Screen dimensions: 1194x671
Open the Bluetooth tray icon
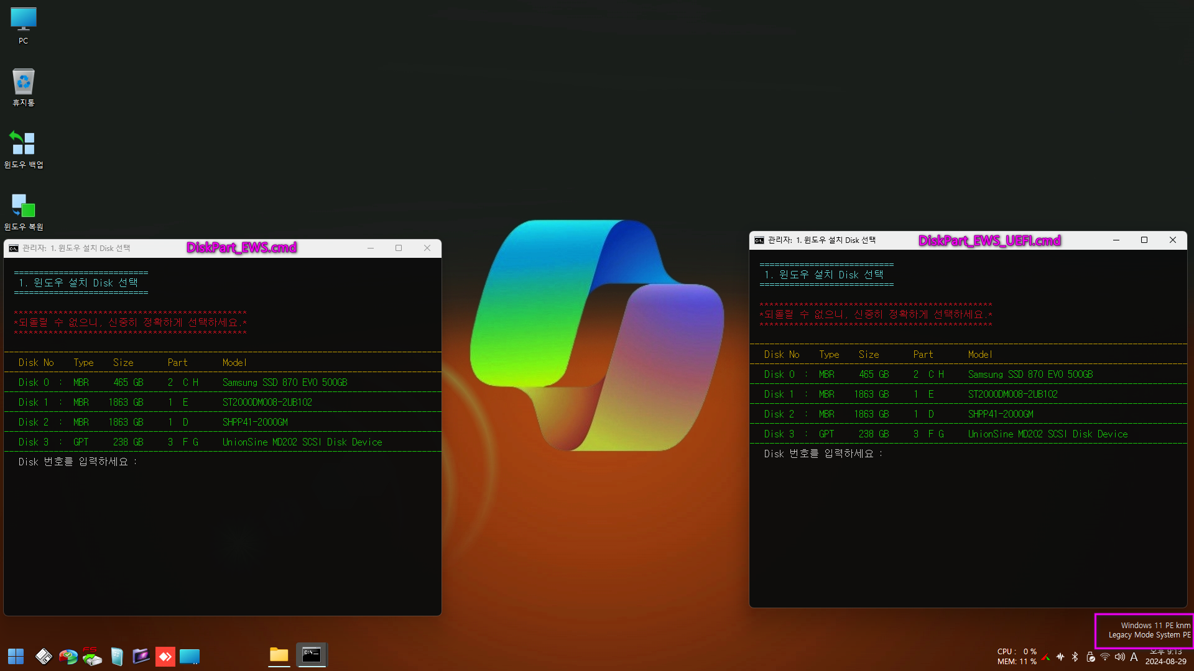[x=1075, y=657]
